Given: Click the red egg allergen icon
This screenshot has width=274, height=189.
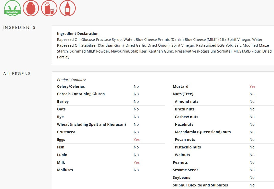Looking at the screenshot, I should [x=31, y=8].
